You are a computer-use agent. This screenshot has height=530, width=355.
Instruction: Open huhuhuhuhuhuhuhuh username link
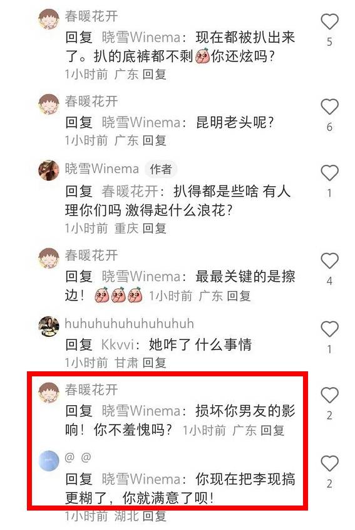point(129,324)
